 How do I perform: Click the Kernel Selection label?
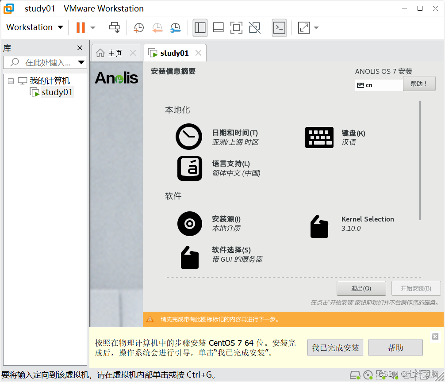(368, 219)
